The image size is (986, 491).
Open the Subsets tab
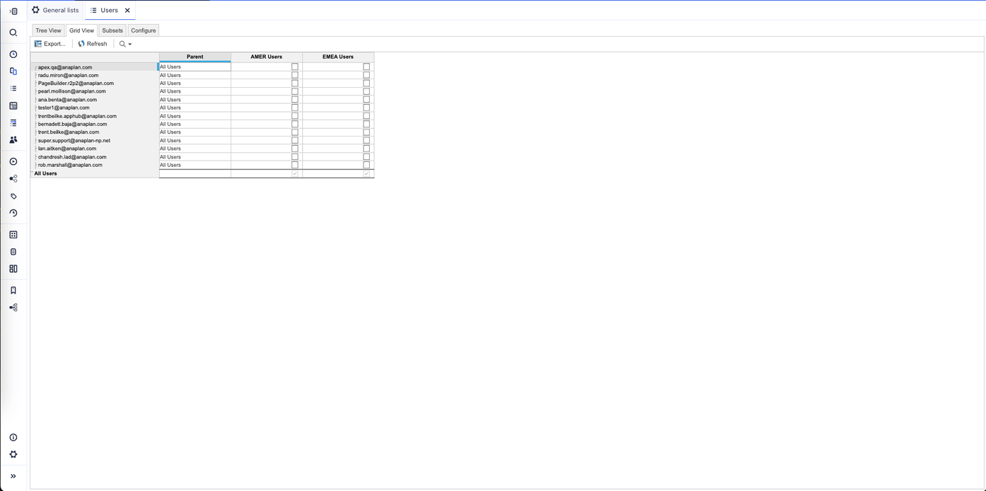coord(112,30)
